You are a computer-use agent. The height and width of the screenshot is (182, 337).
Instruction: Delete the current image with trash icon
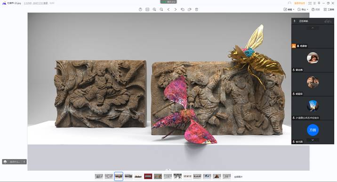coord(197,9)
